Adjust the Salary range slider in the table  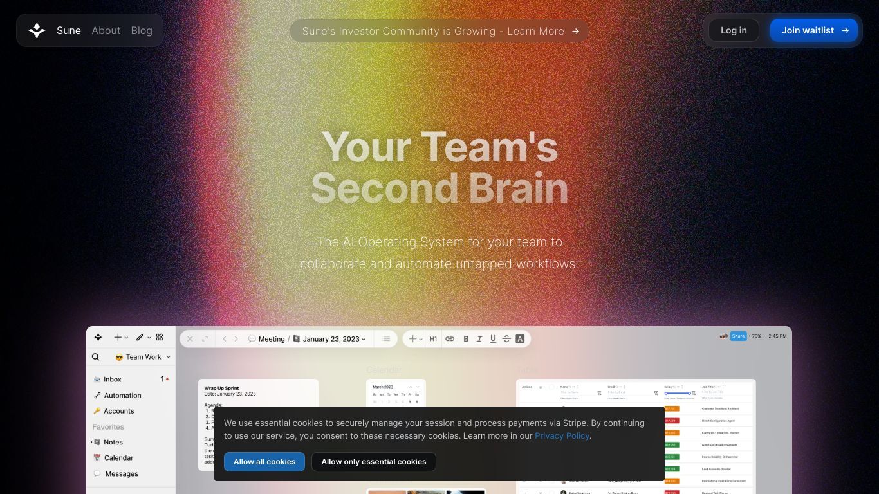678,393
